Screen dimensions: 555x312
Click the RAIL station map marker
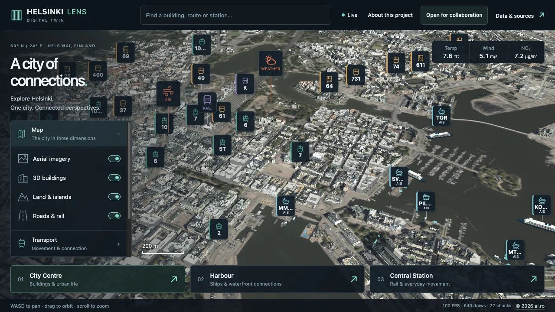(207, 103)
